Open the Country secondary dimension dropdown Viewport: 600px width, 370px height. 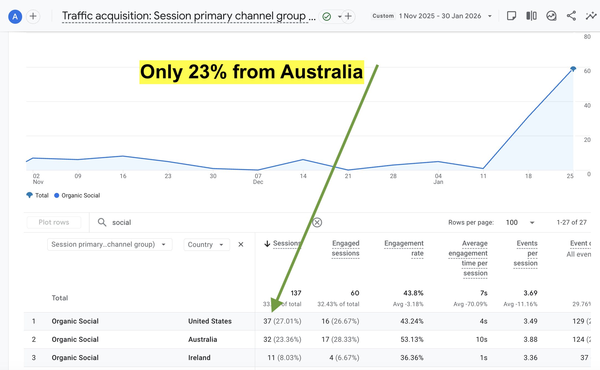(x=206, y=244)
